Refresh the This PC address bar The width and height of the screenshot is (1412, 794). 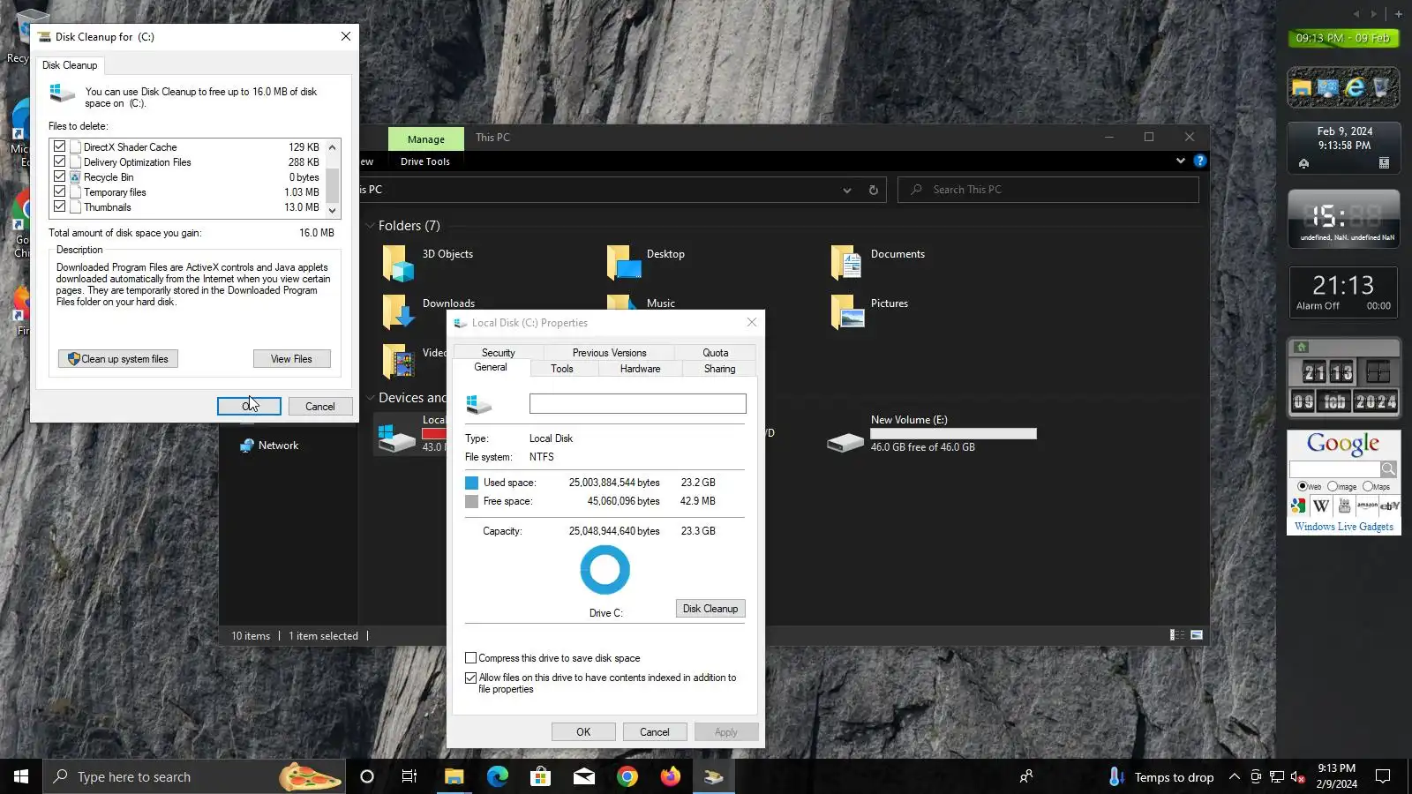pyautogui.click(x=874, y=190)
